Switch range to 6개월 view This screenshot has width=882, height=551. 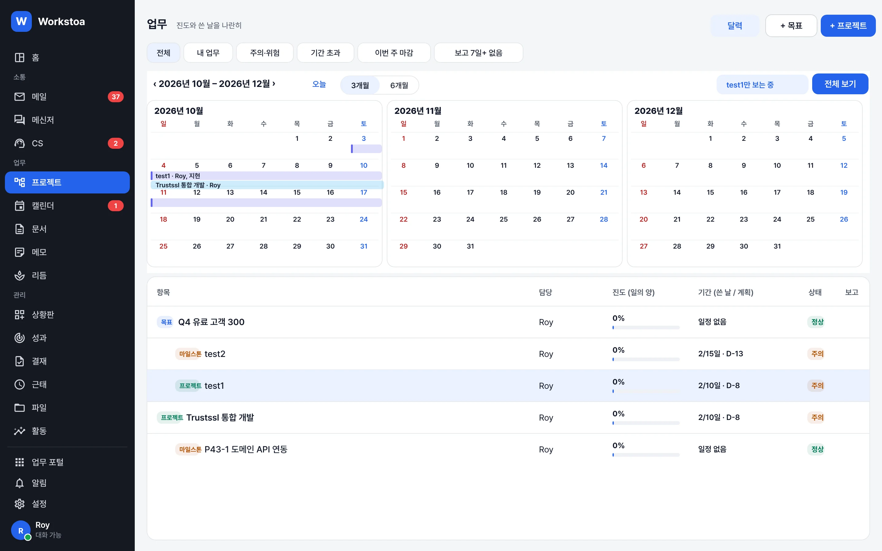[x=399, y=85]
